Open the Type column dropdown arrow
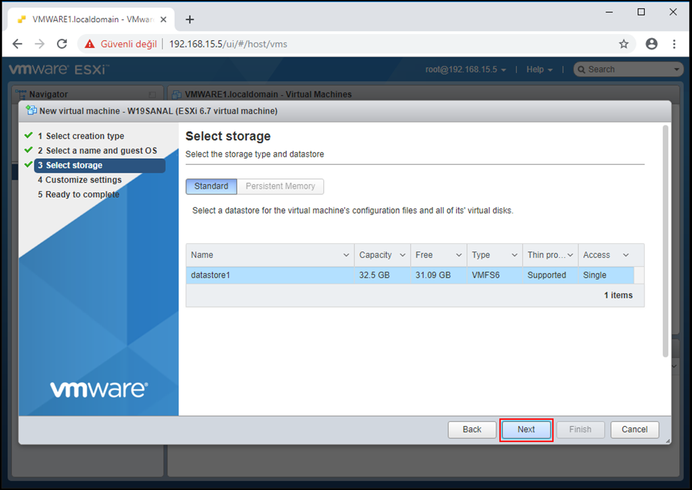The image size is (692, 490). (515, 255)
